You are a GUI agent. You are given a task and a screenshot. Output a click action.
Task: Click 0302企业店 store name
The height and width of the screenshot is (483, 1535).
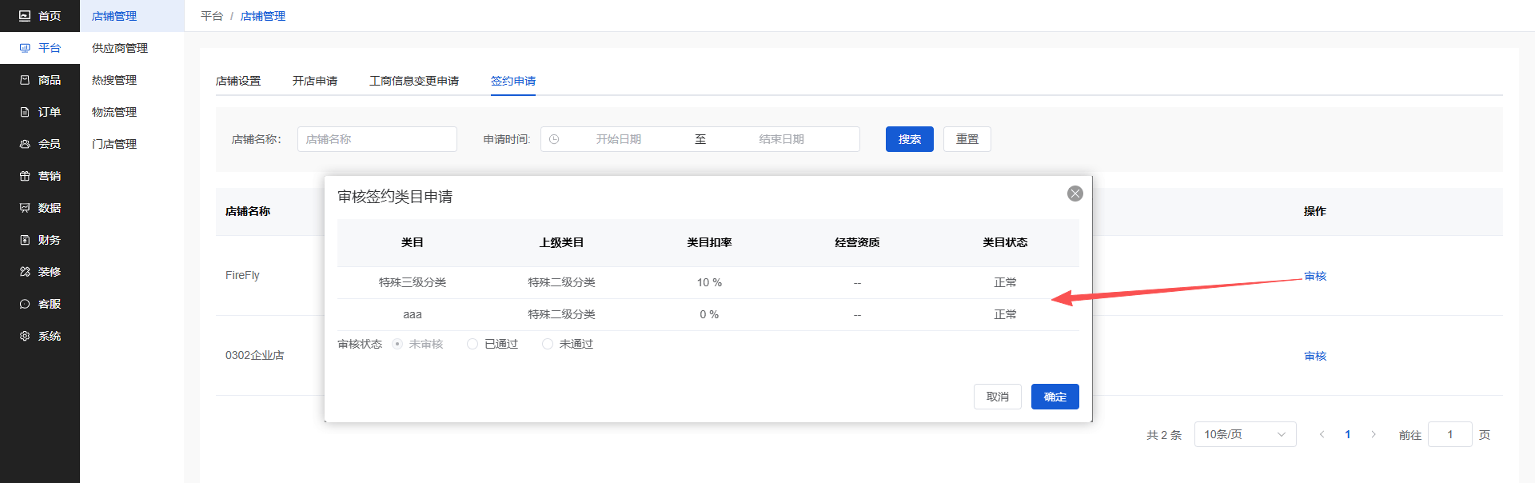coord(255,355)
